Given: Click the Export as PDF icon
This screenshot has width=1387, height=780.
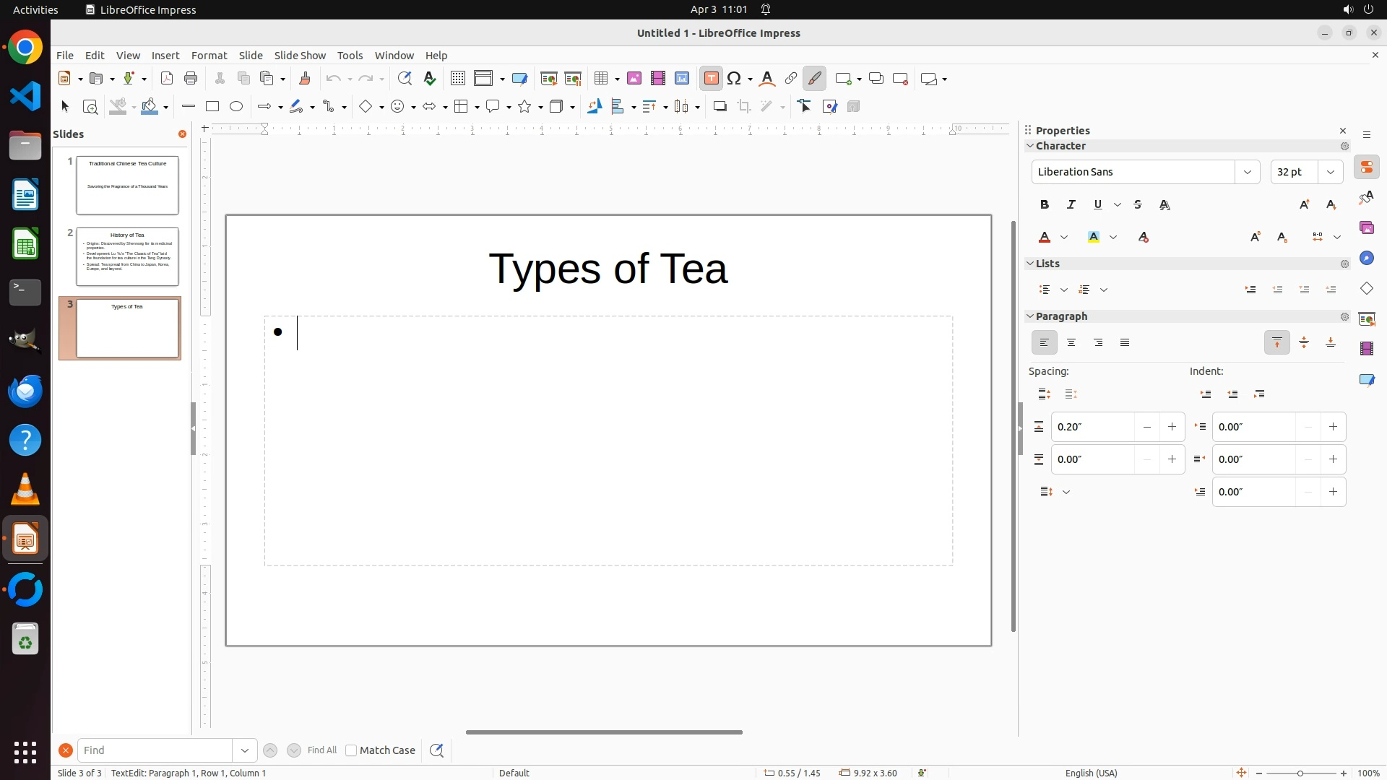Looking at the screenshot, I should point(167,79).
